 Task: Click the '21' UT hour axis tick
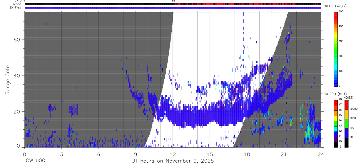click(284, 154)
